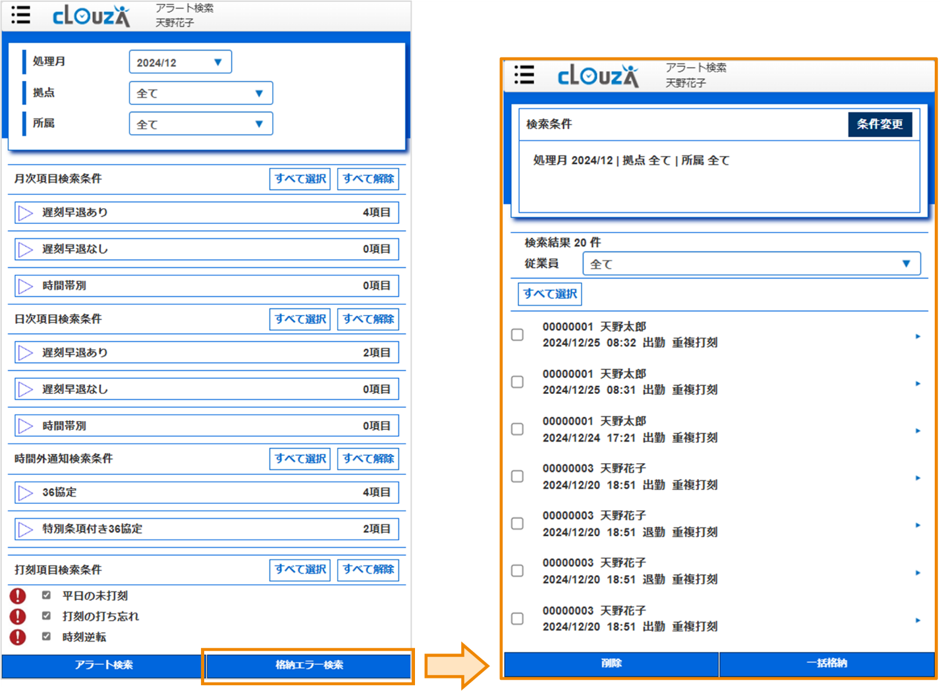Click the 条件変更 button
This screenshot has height=691, width=940.
point(880,124)
